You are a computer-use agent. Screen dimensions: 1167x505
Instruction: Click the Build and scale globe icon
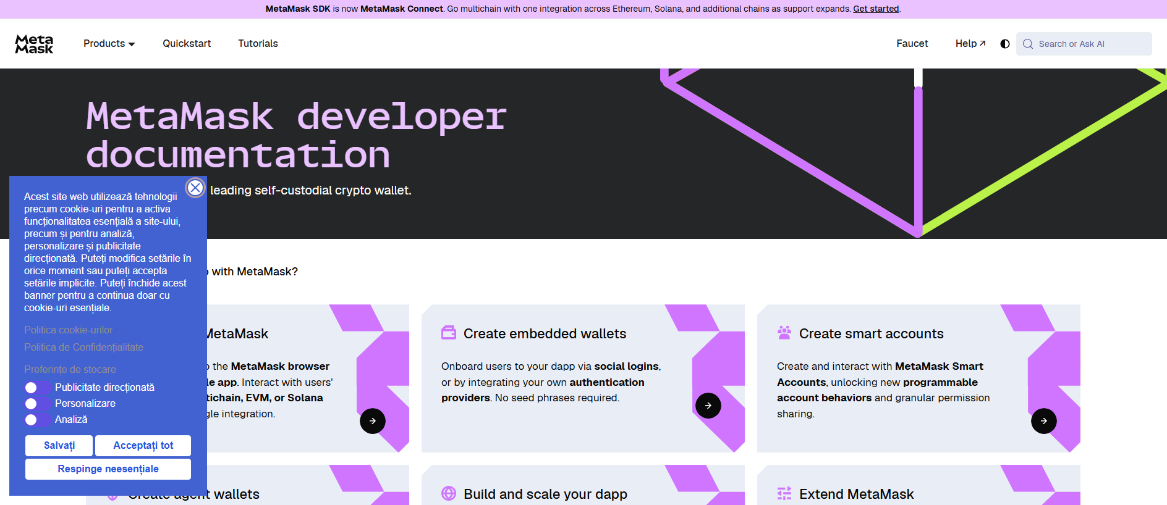(449, 493)
